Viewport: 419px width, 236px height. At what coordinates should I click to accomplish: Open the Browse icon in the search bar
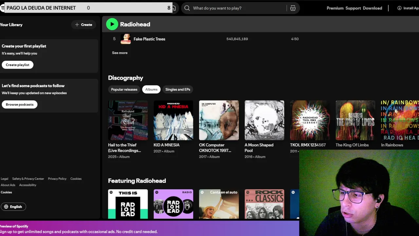point(293,8)
